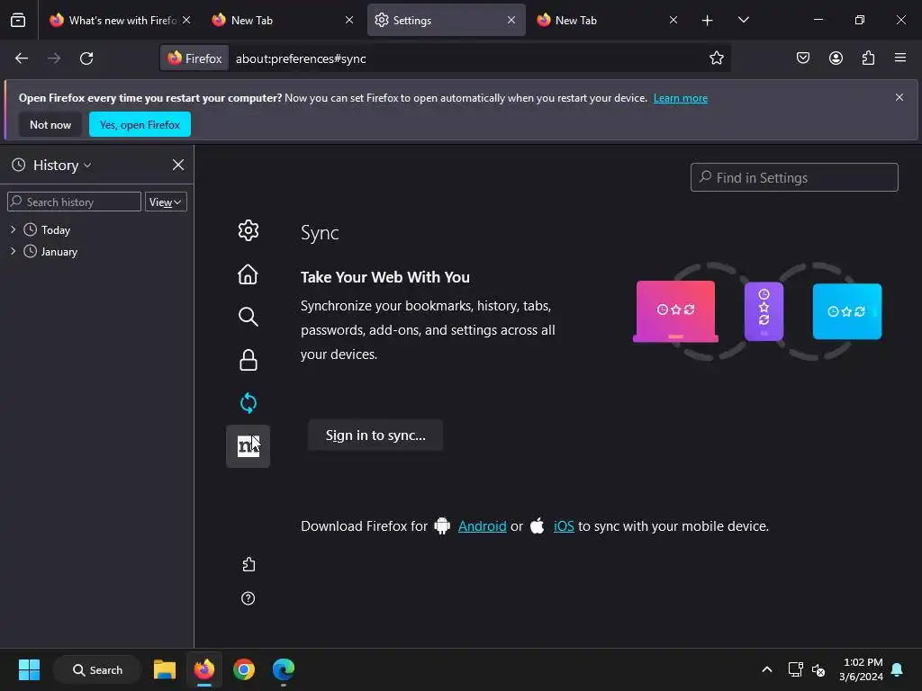Focus the Search history field
922x691 pixels.
click(x=74, y=202)
